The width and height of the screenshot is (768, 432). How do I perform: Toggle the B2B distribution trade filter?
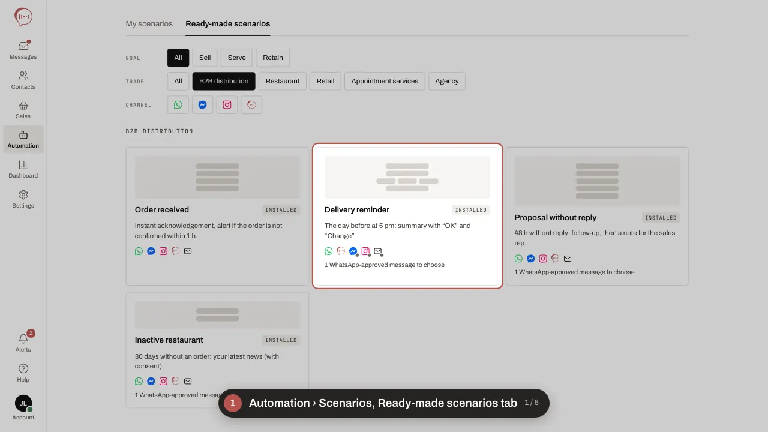click(x=224, y=81)
